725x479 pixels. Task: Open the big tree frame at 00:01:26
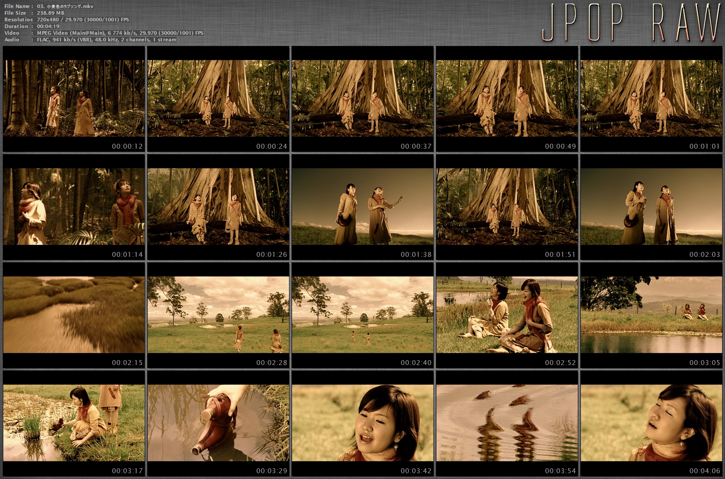click(218, 207)
